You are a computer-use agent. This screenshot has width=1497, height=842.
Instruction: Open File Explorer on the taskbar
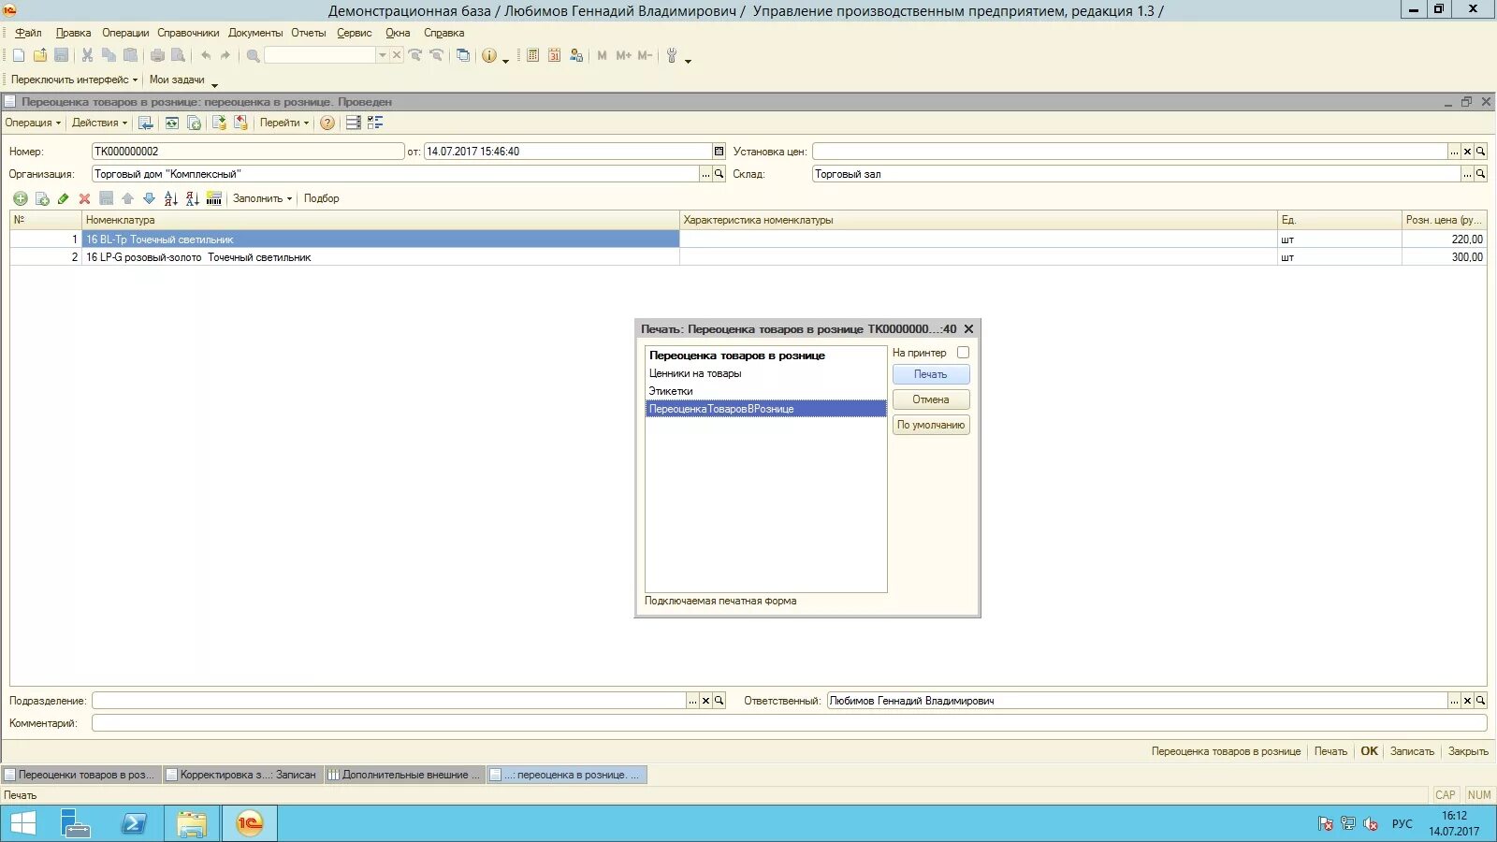191,823
